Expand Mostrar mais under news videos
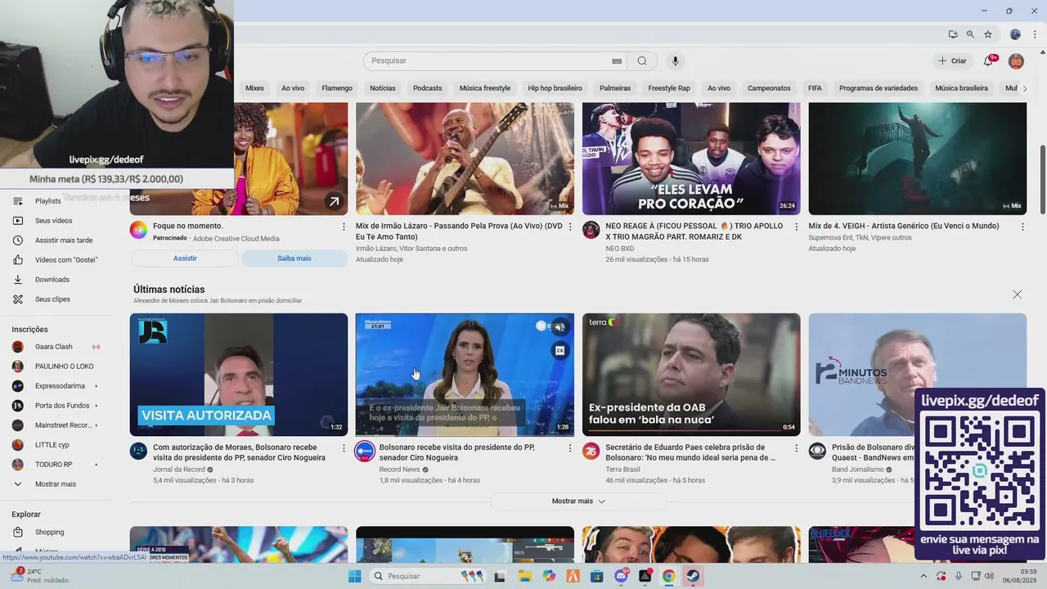 click(x=578, y=501)
